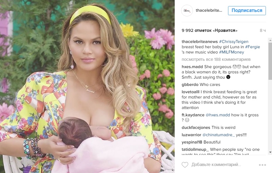Open the thacelebrite... username in header
This screenshot has width=272, height=173.
(209, 11)
